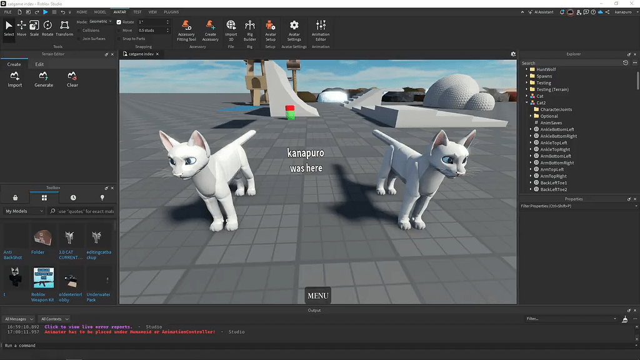Open the Accessory Fitting Tool
The image size is (640, 360).
[186, 30]
